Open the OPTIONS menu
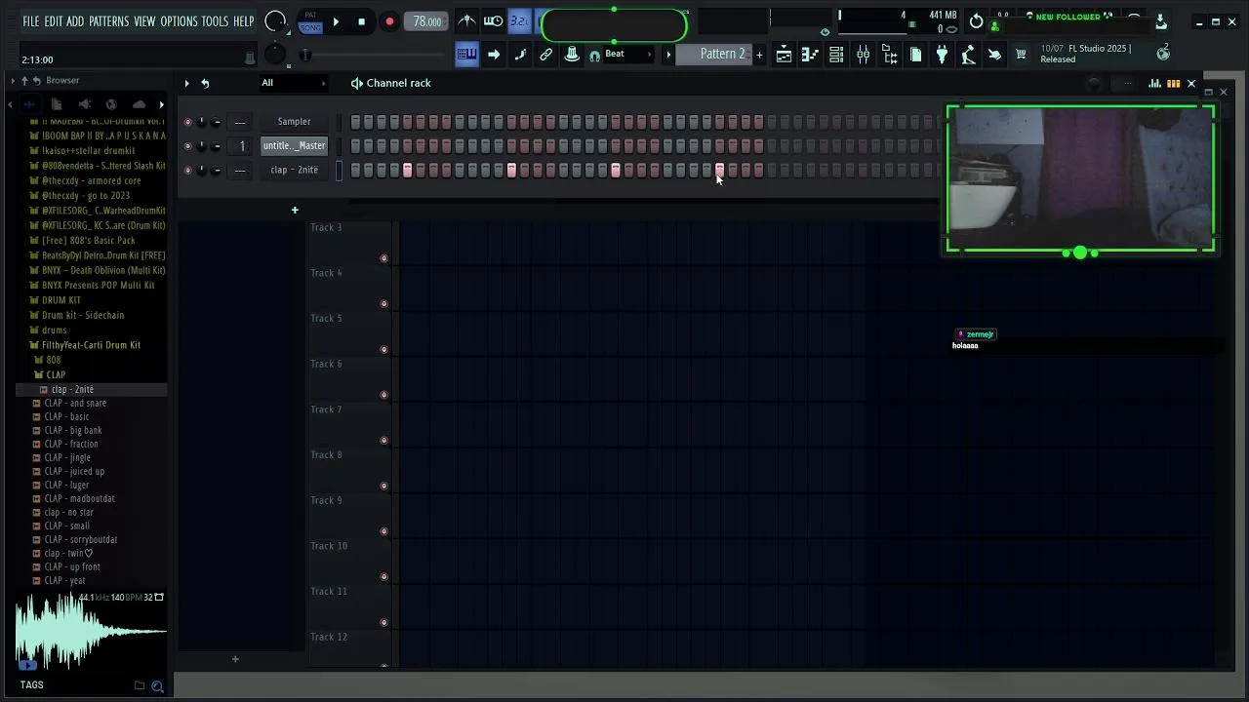The image size is (1249, 702). (x=179, y=21)
